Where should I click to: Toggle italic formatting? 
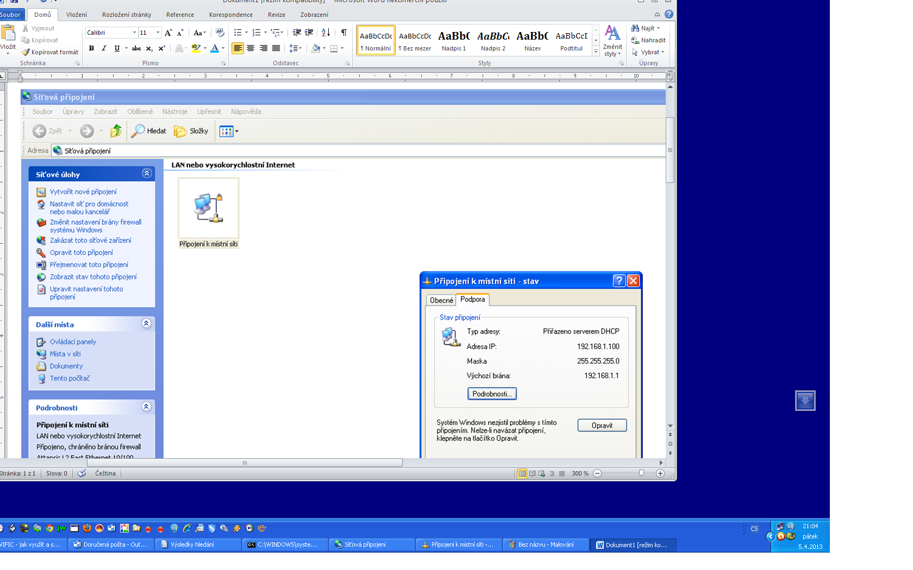coord(104,48)
